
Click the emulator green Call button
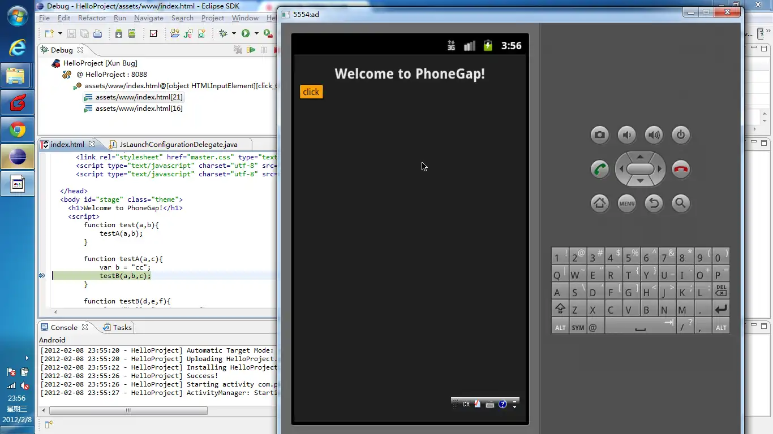pyautogui.click(x=600, y=169)
